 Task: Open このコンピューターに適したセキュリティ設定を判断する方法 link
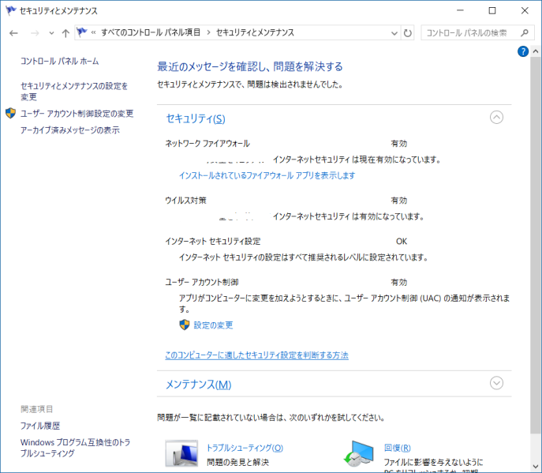[x=256, y=355]
